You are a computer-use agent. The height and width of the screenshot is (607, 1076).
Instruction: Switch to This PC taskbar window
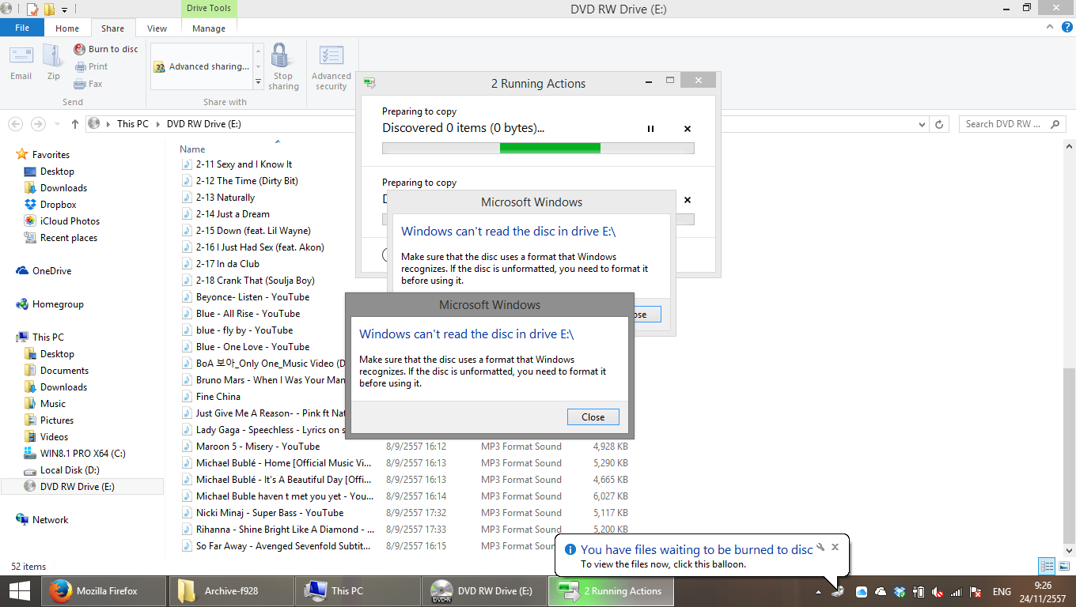point(357,590)
